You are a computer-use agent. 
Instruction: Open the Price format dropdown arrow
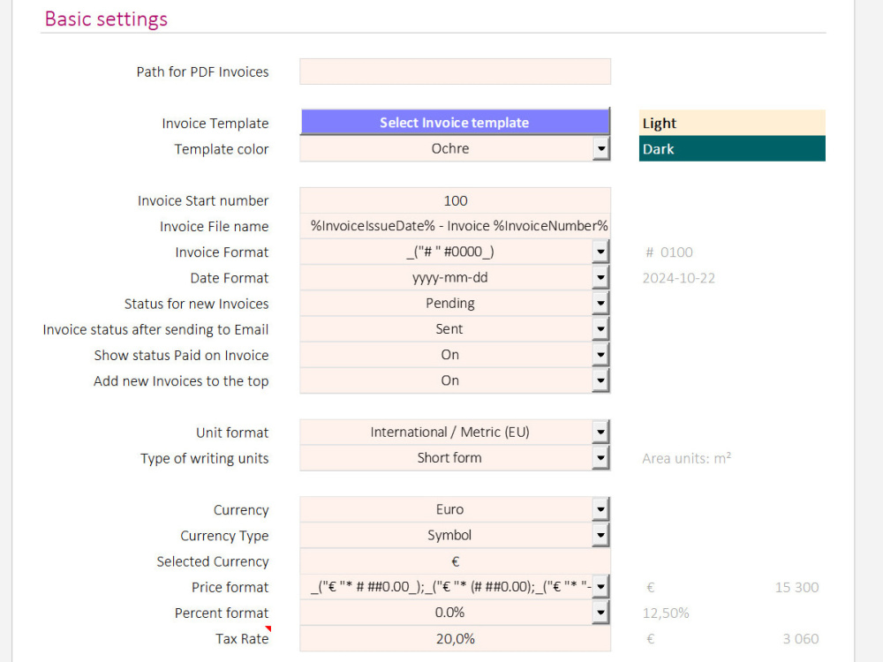[x=600, y=587]
